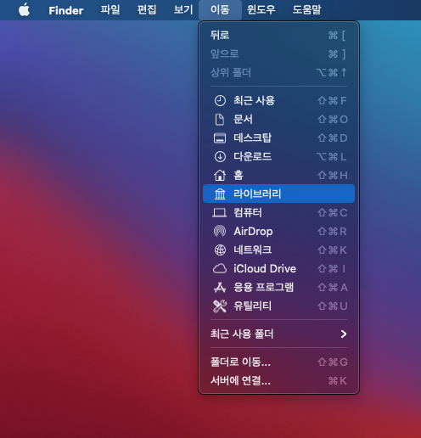
Task: Go to 최근 사용 items
Action: point(278,101)
